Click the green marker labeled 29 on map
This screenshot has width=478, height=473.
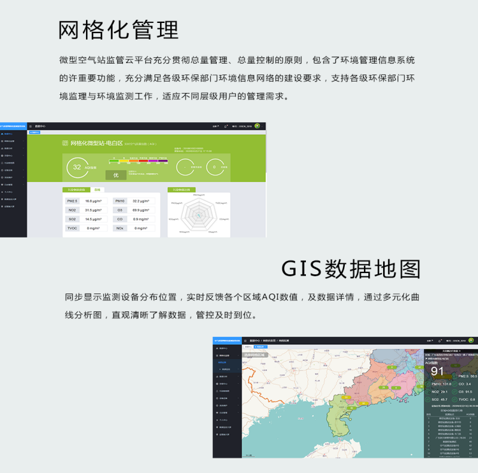(383, 386)
